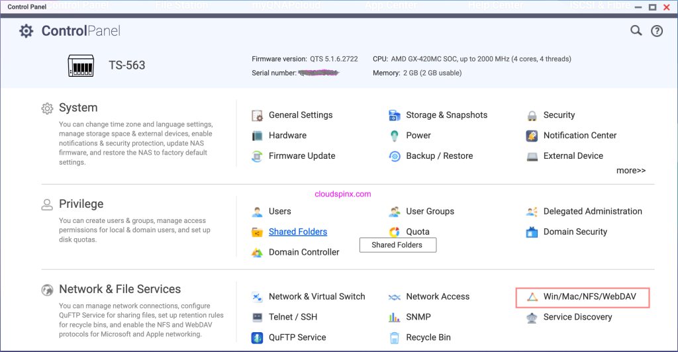Click firmware version QTS 5.1.6.2722
The image size is (678, 352).
[334, 59]
